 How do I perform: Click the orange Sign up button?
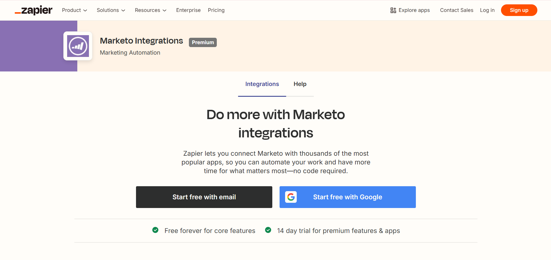click(519, 10)
